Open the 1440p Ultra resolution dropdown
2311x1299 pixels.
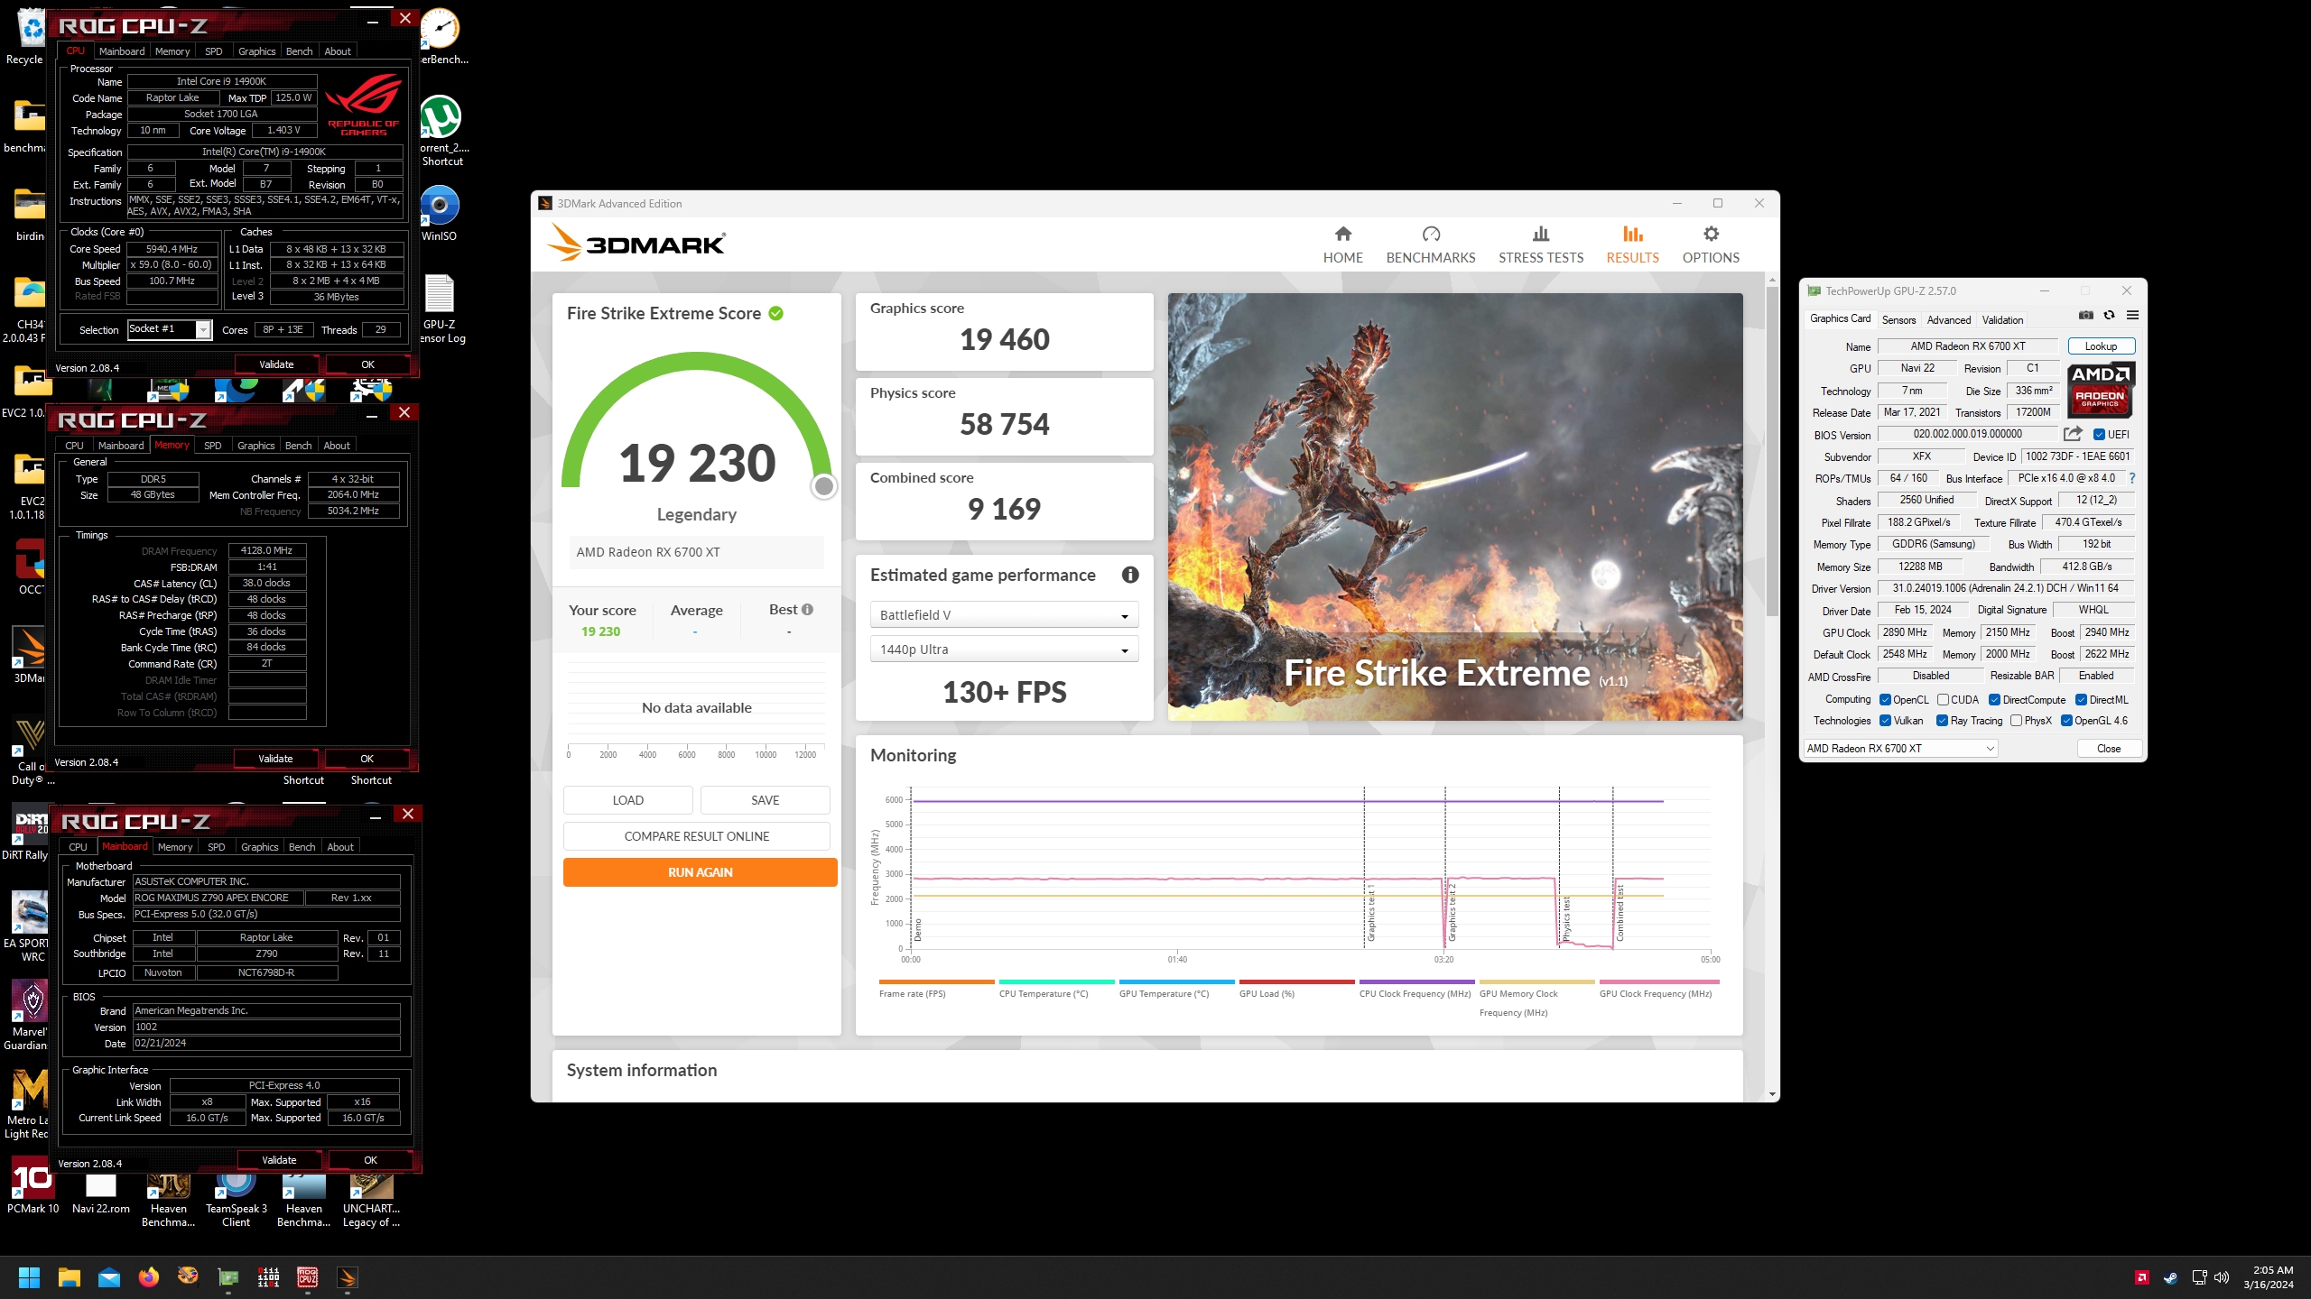[x=1004, y=649]
